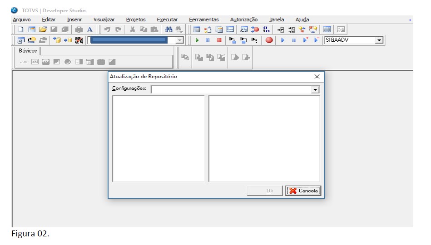
Task: Open the dropdown arrow of the blue-highlighted combo
Action: (179, 40)
